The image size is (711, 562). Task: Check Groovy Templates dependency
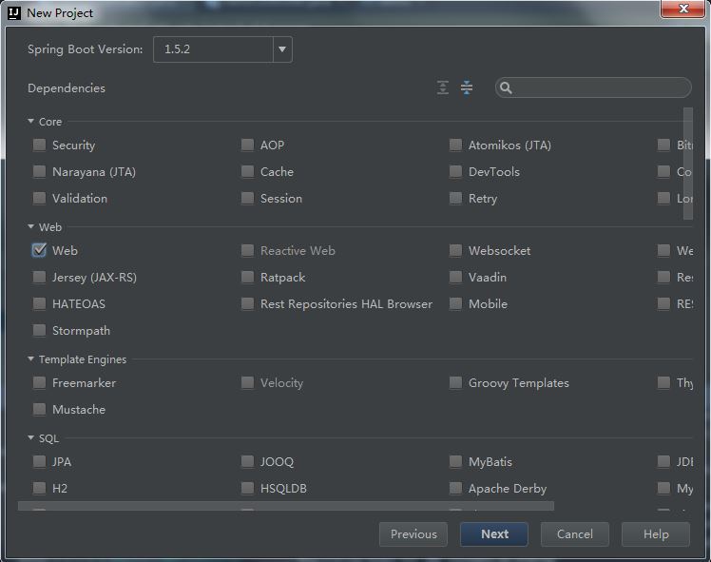455,383
